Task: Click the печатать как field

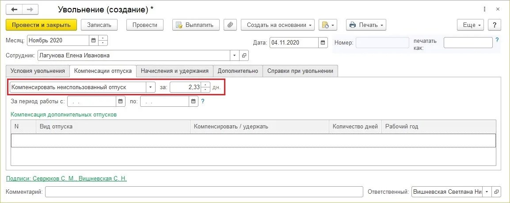Action: [468, 42]
